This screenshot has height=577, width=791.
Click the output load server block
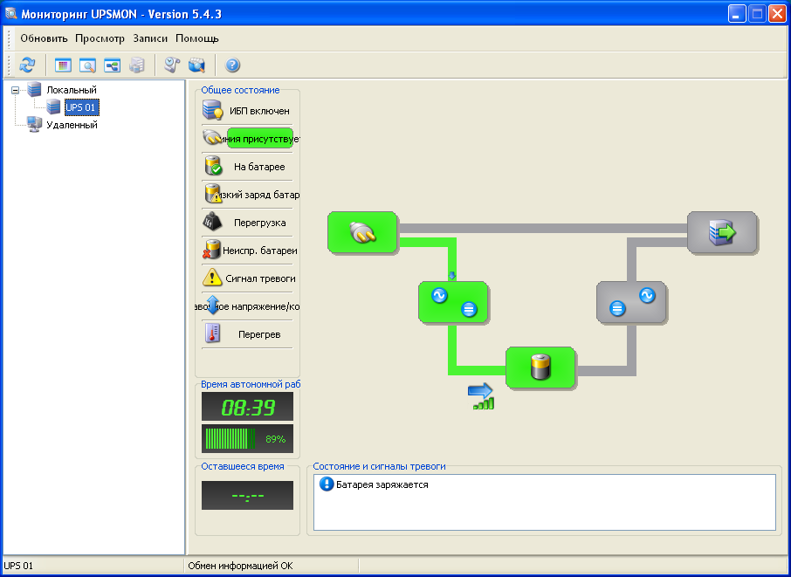point(721,231)
